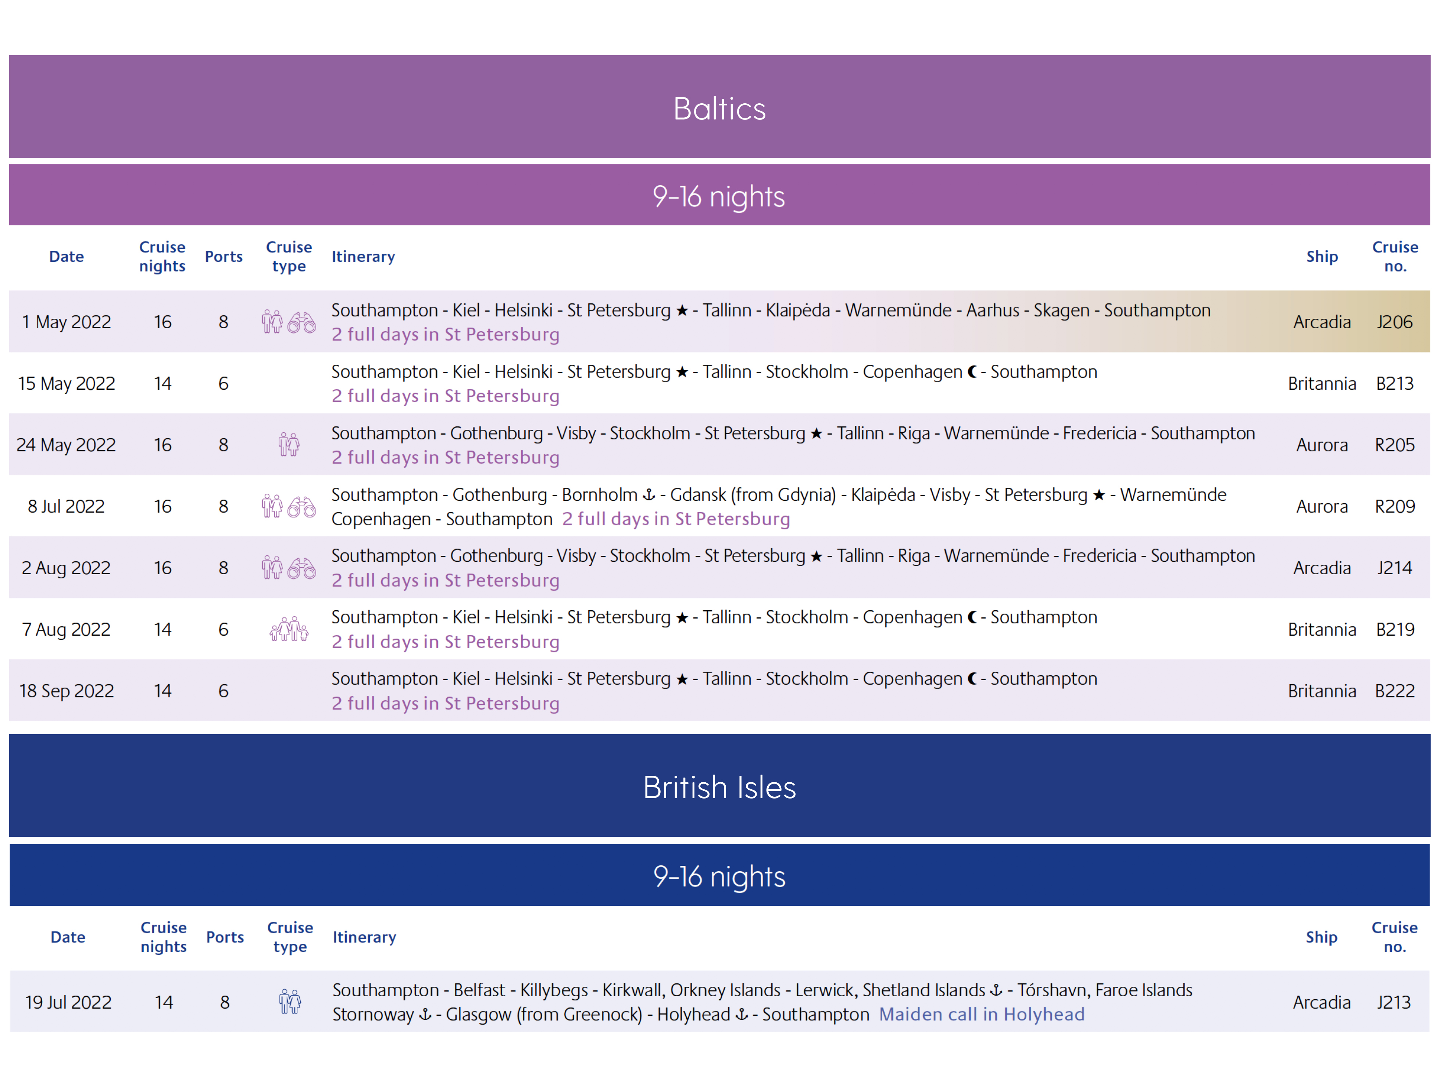Click cruise number J206

click(x=1395, y=322)
